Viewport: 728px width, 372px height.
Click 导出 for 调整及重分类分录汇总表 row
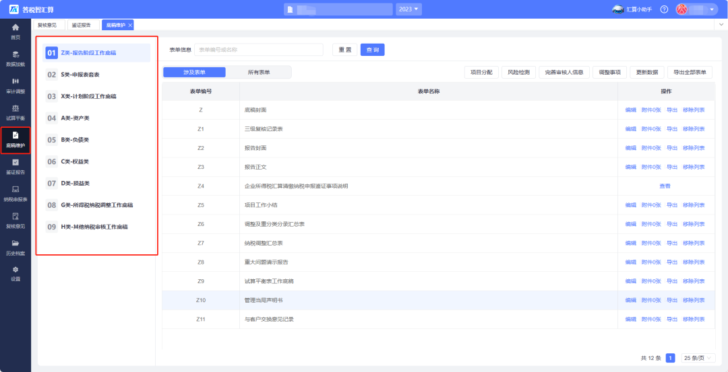[x=672, y=224]
